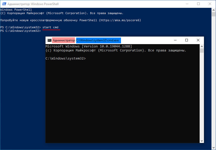Click the 'start cmd' command text
The height and width of the screenshot is (150, 216).
tap(51, 27)
